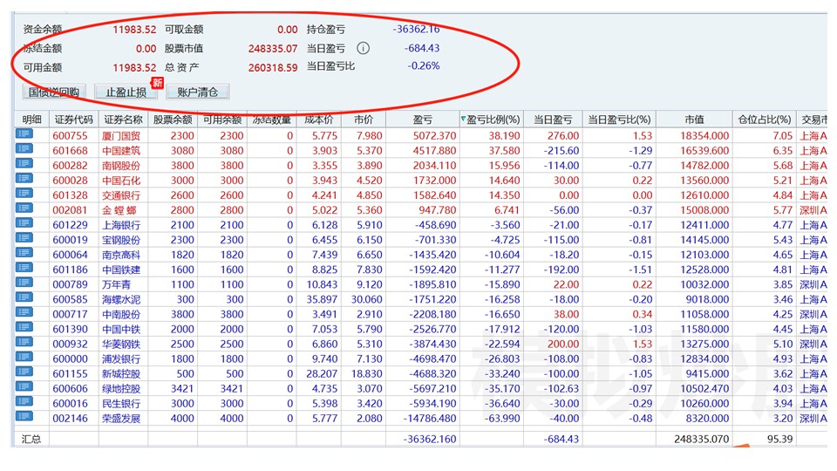
Task: Open detail icon for 600016 民生银行
Action: [24, 402]
